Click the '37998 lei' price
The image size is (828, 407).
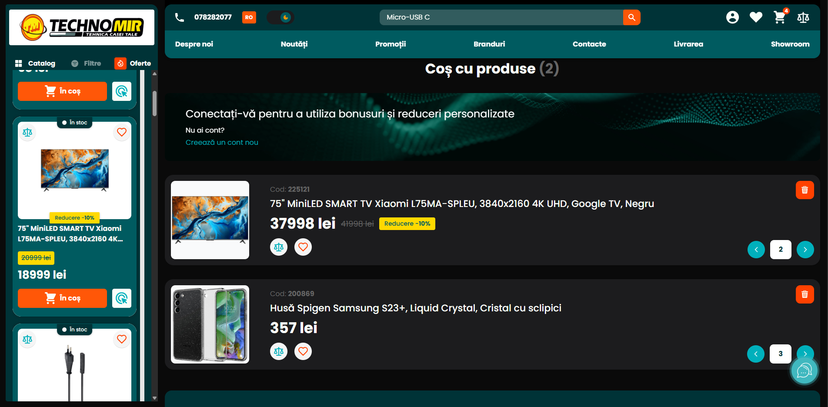pyautogui.click(x=303, y=224)
